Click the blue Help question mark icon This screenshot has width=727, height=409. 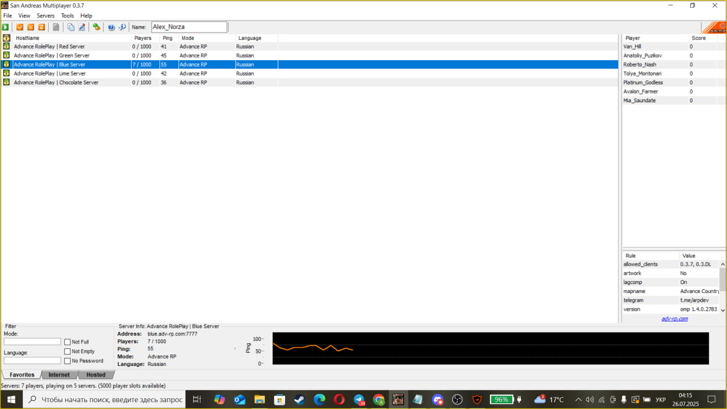point(111,27)
